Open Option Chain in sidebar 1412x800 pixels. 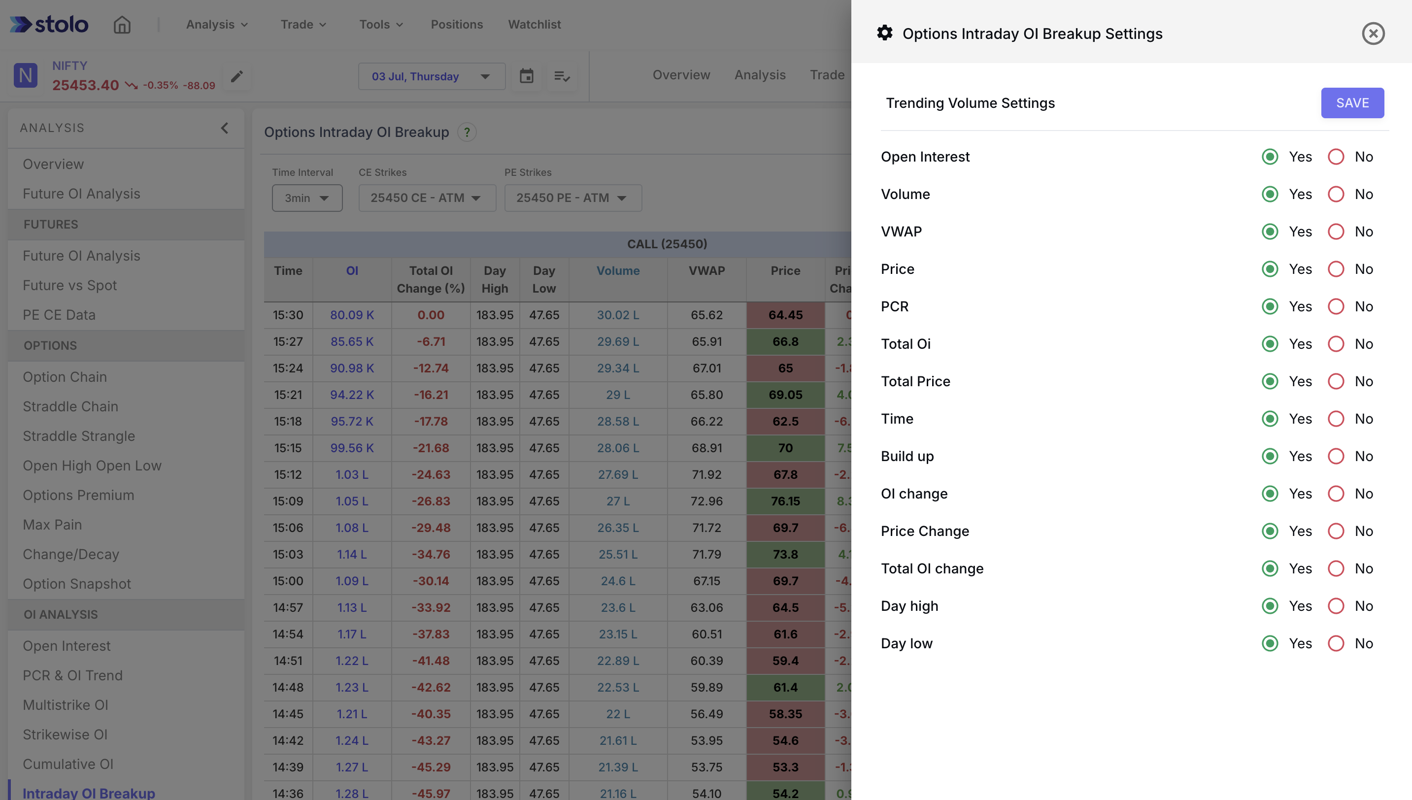click(64, 377)
